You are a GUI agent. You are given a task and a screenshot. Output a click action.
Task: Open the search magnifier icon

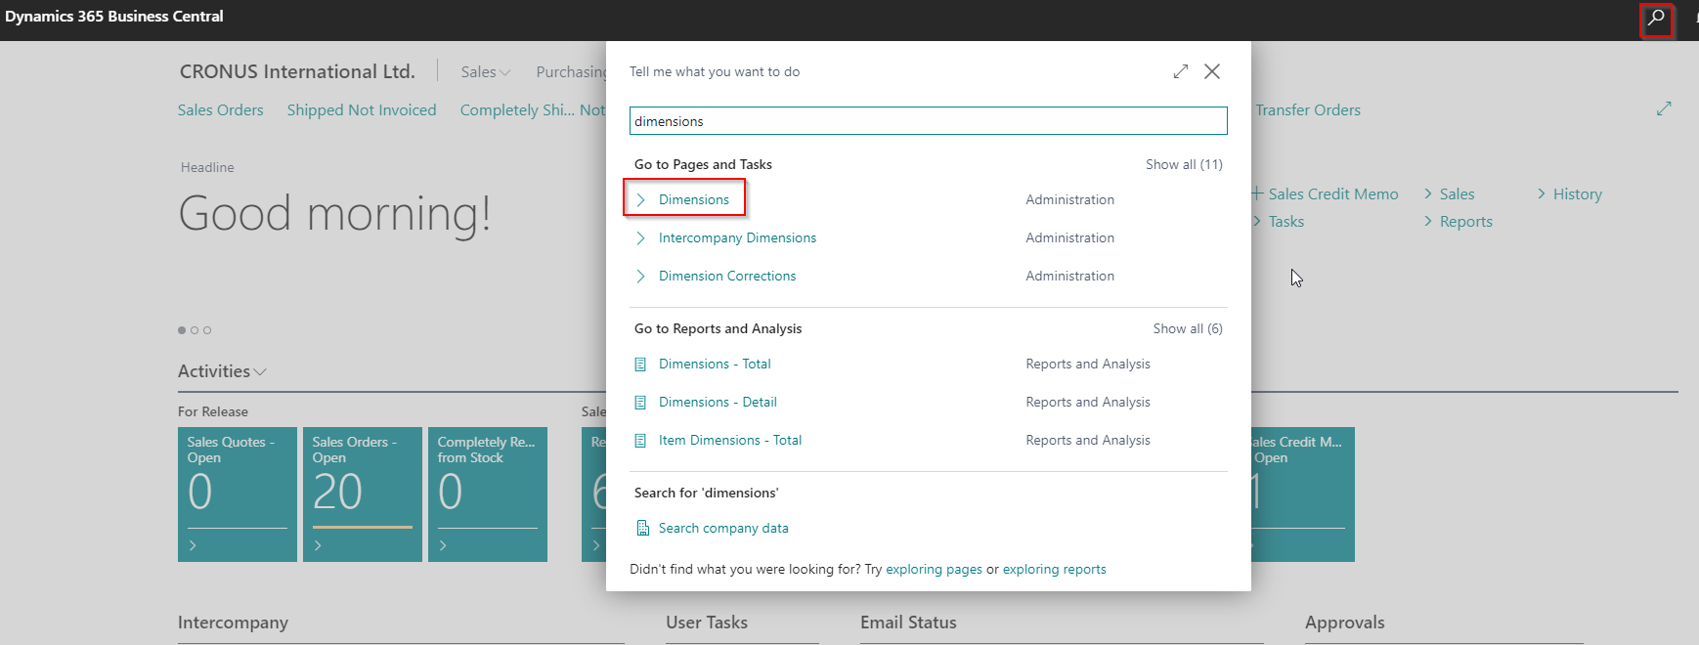point(1656,18)
